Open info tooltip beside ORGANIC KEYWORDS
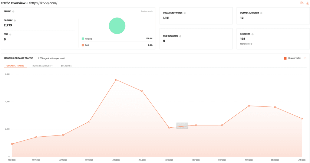310x163 pixels. pyautogui.click(x=185, y=13)
